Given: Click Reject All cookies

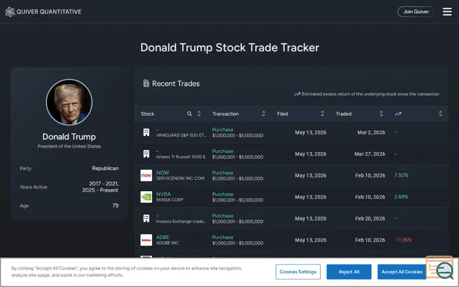Looking at the screenshot, I should (349, 272).
